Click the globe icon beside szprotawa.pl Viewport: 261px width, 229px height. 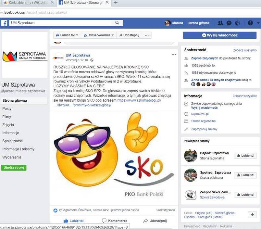point(186,114)
